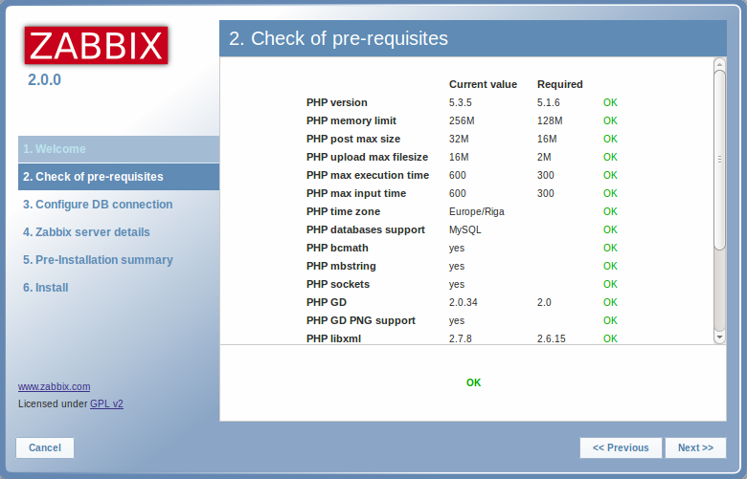
Task: Click the MySQL database support value
Action: [x=464, y=229]
